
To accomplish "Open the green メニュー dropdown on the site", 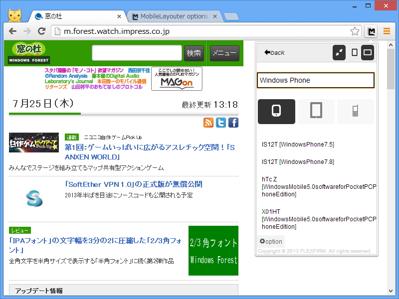I will [223, 53].
